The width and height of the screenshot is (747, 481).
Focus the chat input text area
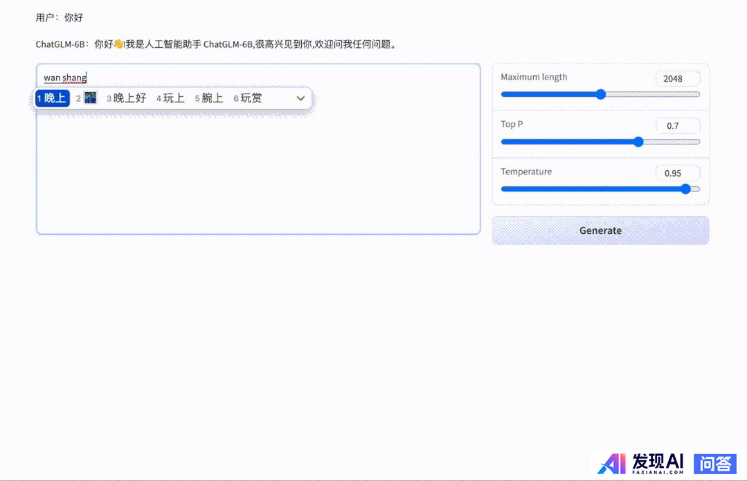tap(258, 149)
